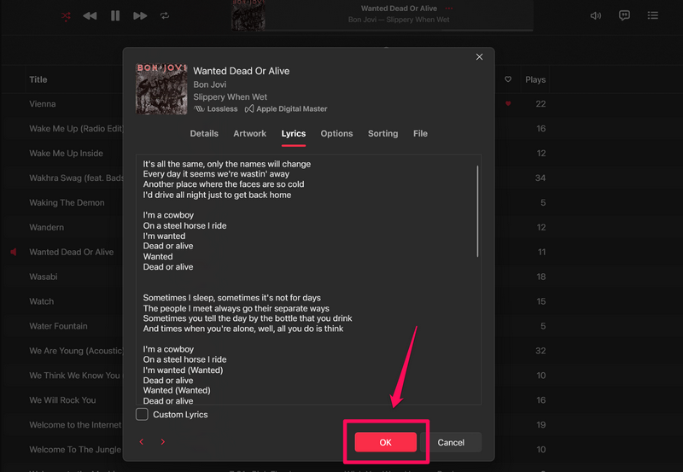Image resolution: width=683 pixels, height=472 pixels.
Task: Close the song info dialog
Action: pos(479,57)
